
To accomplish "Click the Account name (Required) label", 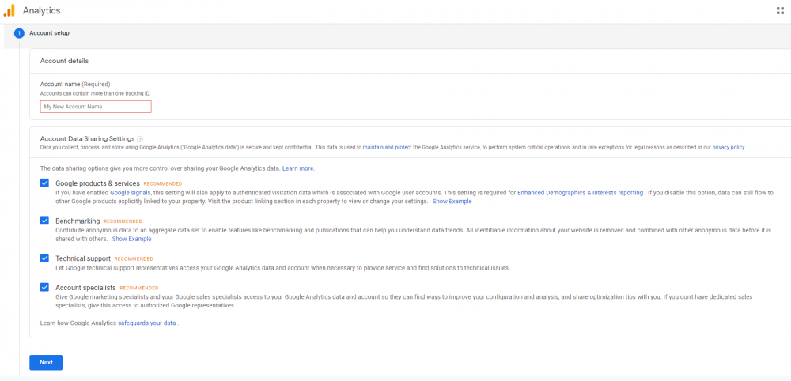I will coord(74,84).
